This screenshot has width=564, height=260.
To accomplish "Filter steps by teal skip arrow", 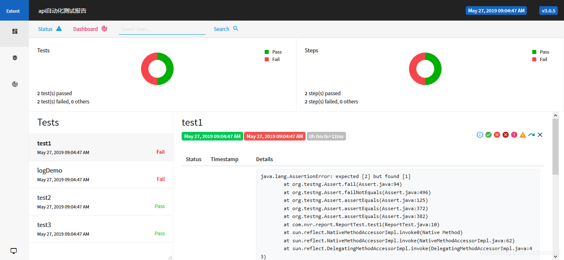I will click(x=531, y=135).
